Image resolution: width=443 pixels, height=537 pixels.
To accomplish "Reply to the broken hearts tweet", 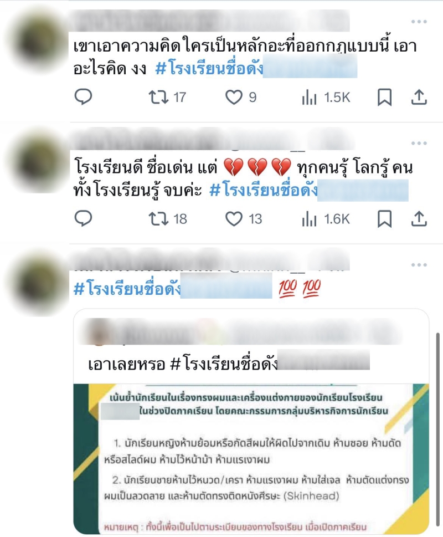I will (x=83, y=218).
